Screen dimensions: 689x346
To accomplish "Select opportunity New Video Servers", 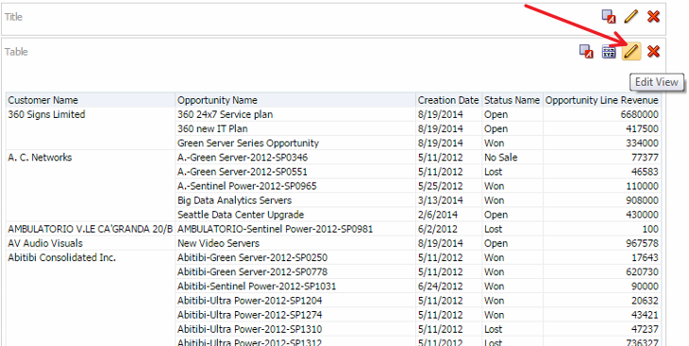I will (218, 243).
